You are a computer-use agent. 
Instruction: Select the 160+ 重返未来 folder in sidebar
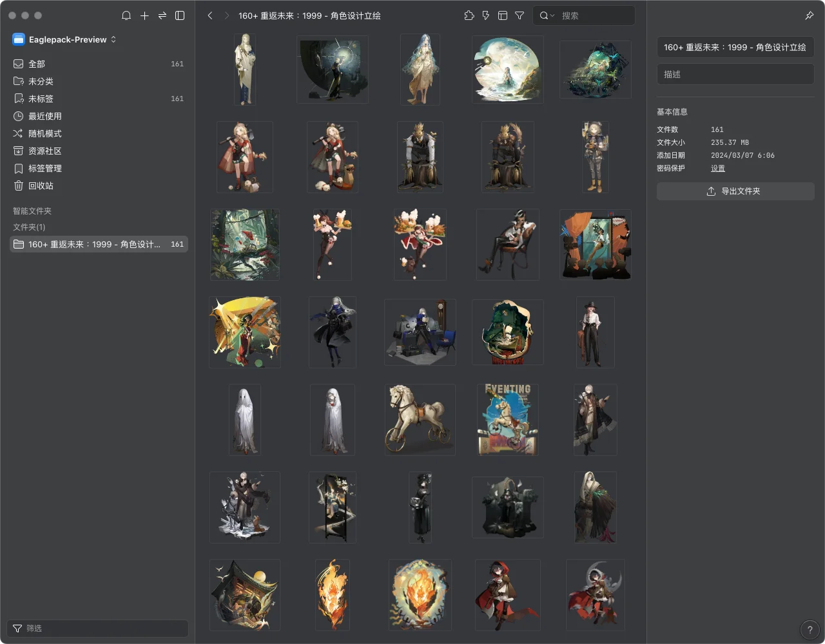[99, 244]
